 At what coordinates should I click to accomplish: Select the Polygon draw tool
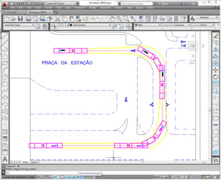coord(5,56)
